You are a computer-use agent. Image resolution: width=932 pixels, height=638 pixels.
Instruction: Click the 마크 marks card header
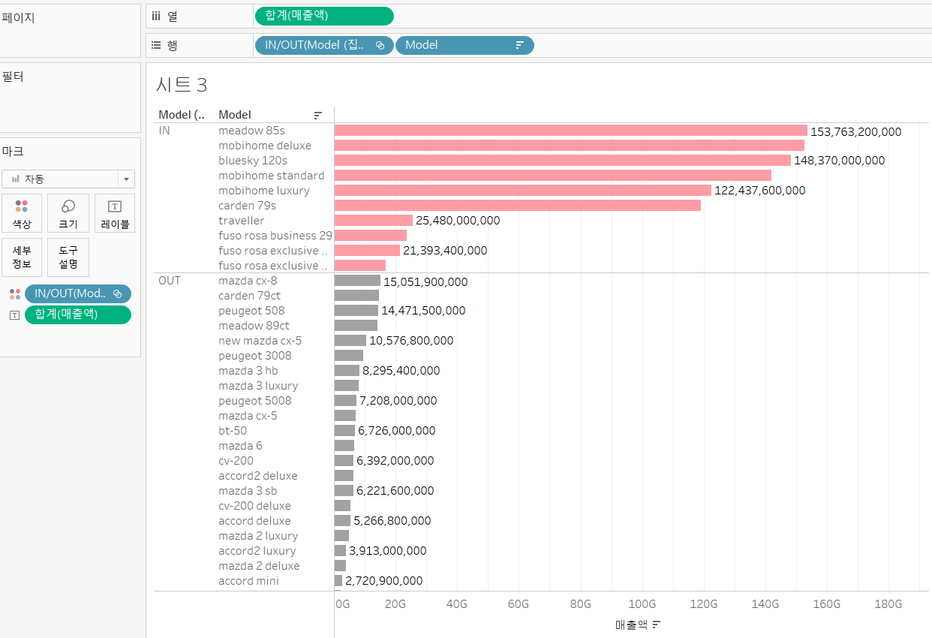coord(13,152)
